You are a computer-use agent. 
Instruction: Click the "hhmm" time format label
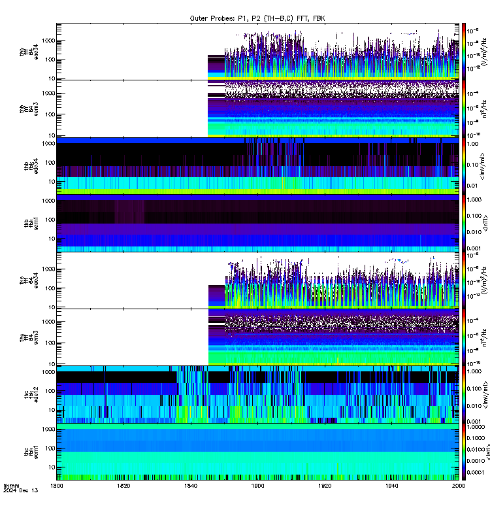tap(11, 486)
